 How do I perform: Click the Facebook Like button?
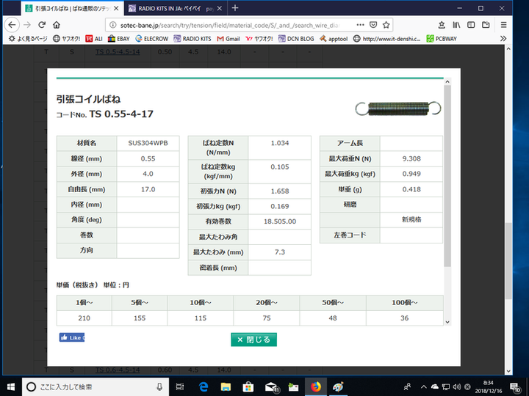click(x=72, y=337)
